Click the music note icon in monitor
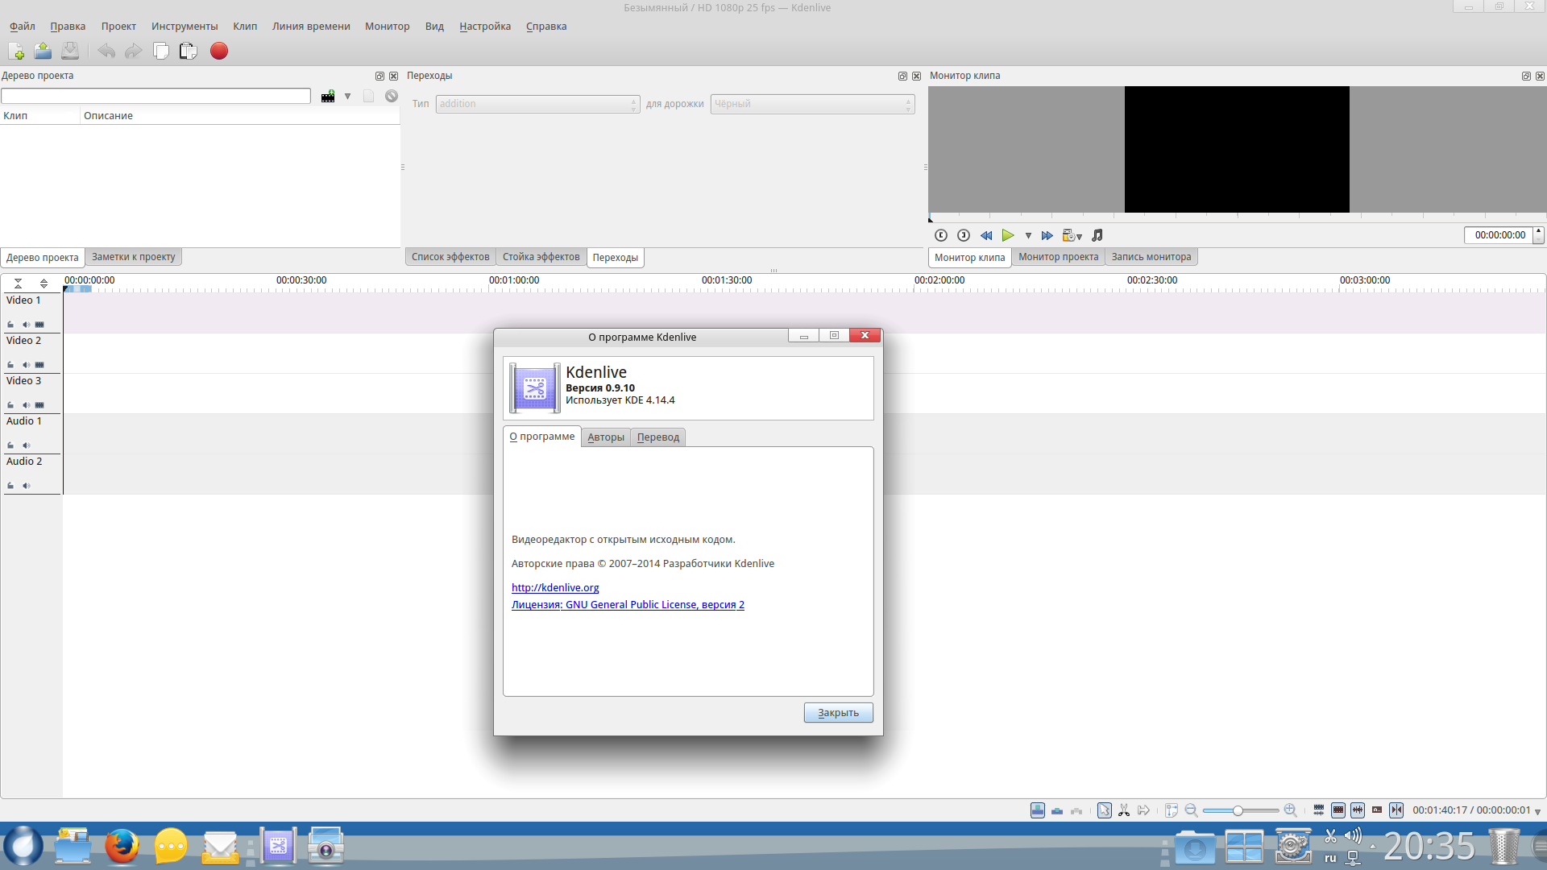The image size is (1547, 870). tap(1097, 235)
